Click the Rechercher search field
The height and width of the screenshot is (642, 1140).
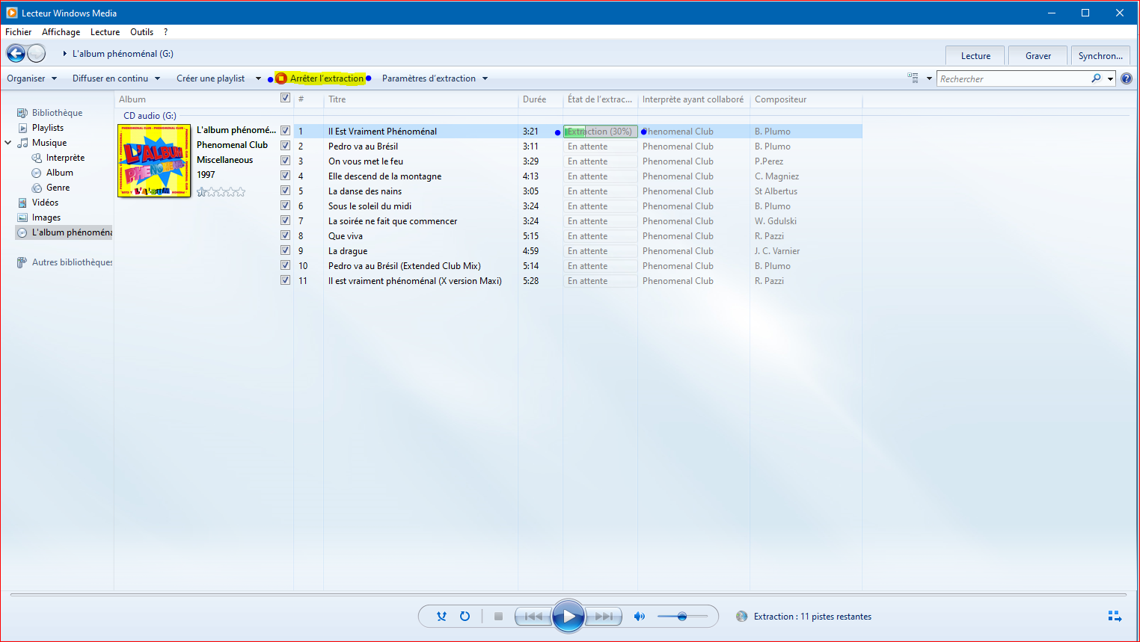pyautogui.click(x=1014, y=78)
